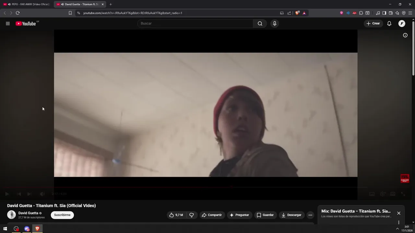Image resolution: width=415 pixels, height=233 pixels.
Task: Bookmark this page
Action: [70, 13]
